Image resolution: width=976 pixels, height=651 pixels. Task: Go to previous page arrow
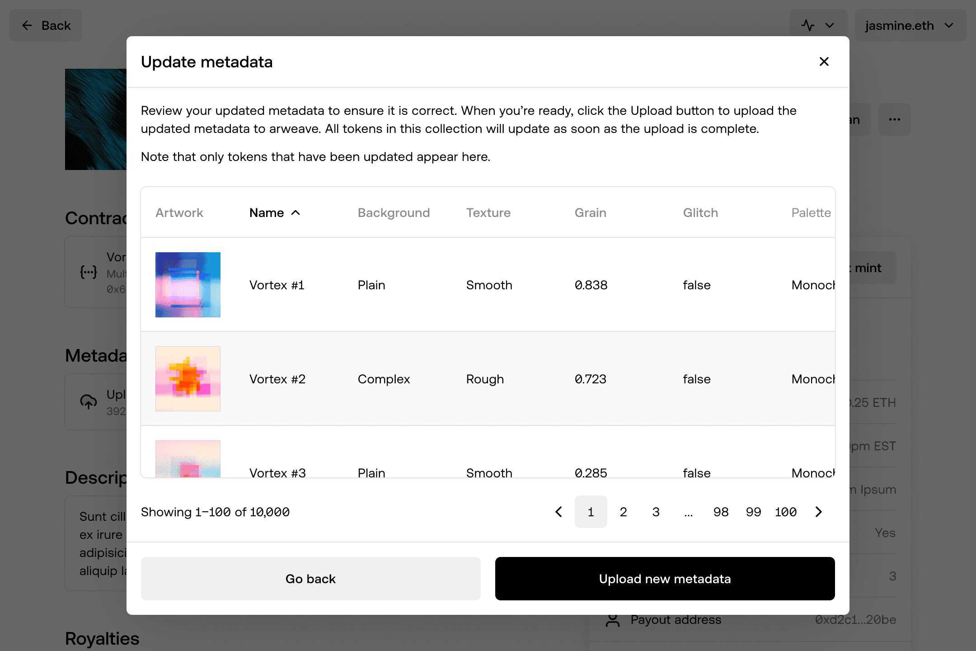pos(558,512)
